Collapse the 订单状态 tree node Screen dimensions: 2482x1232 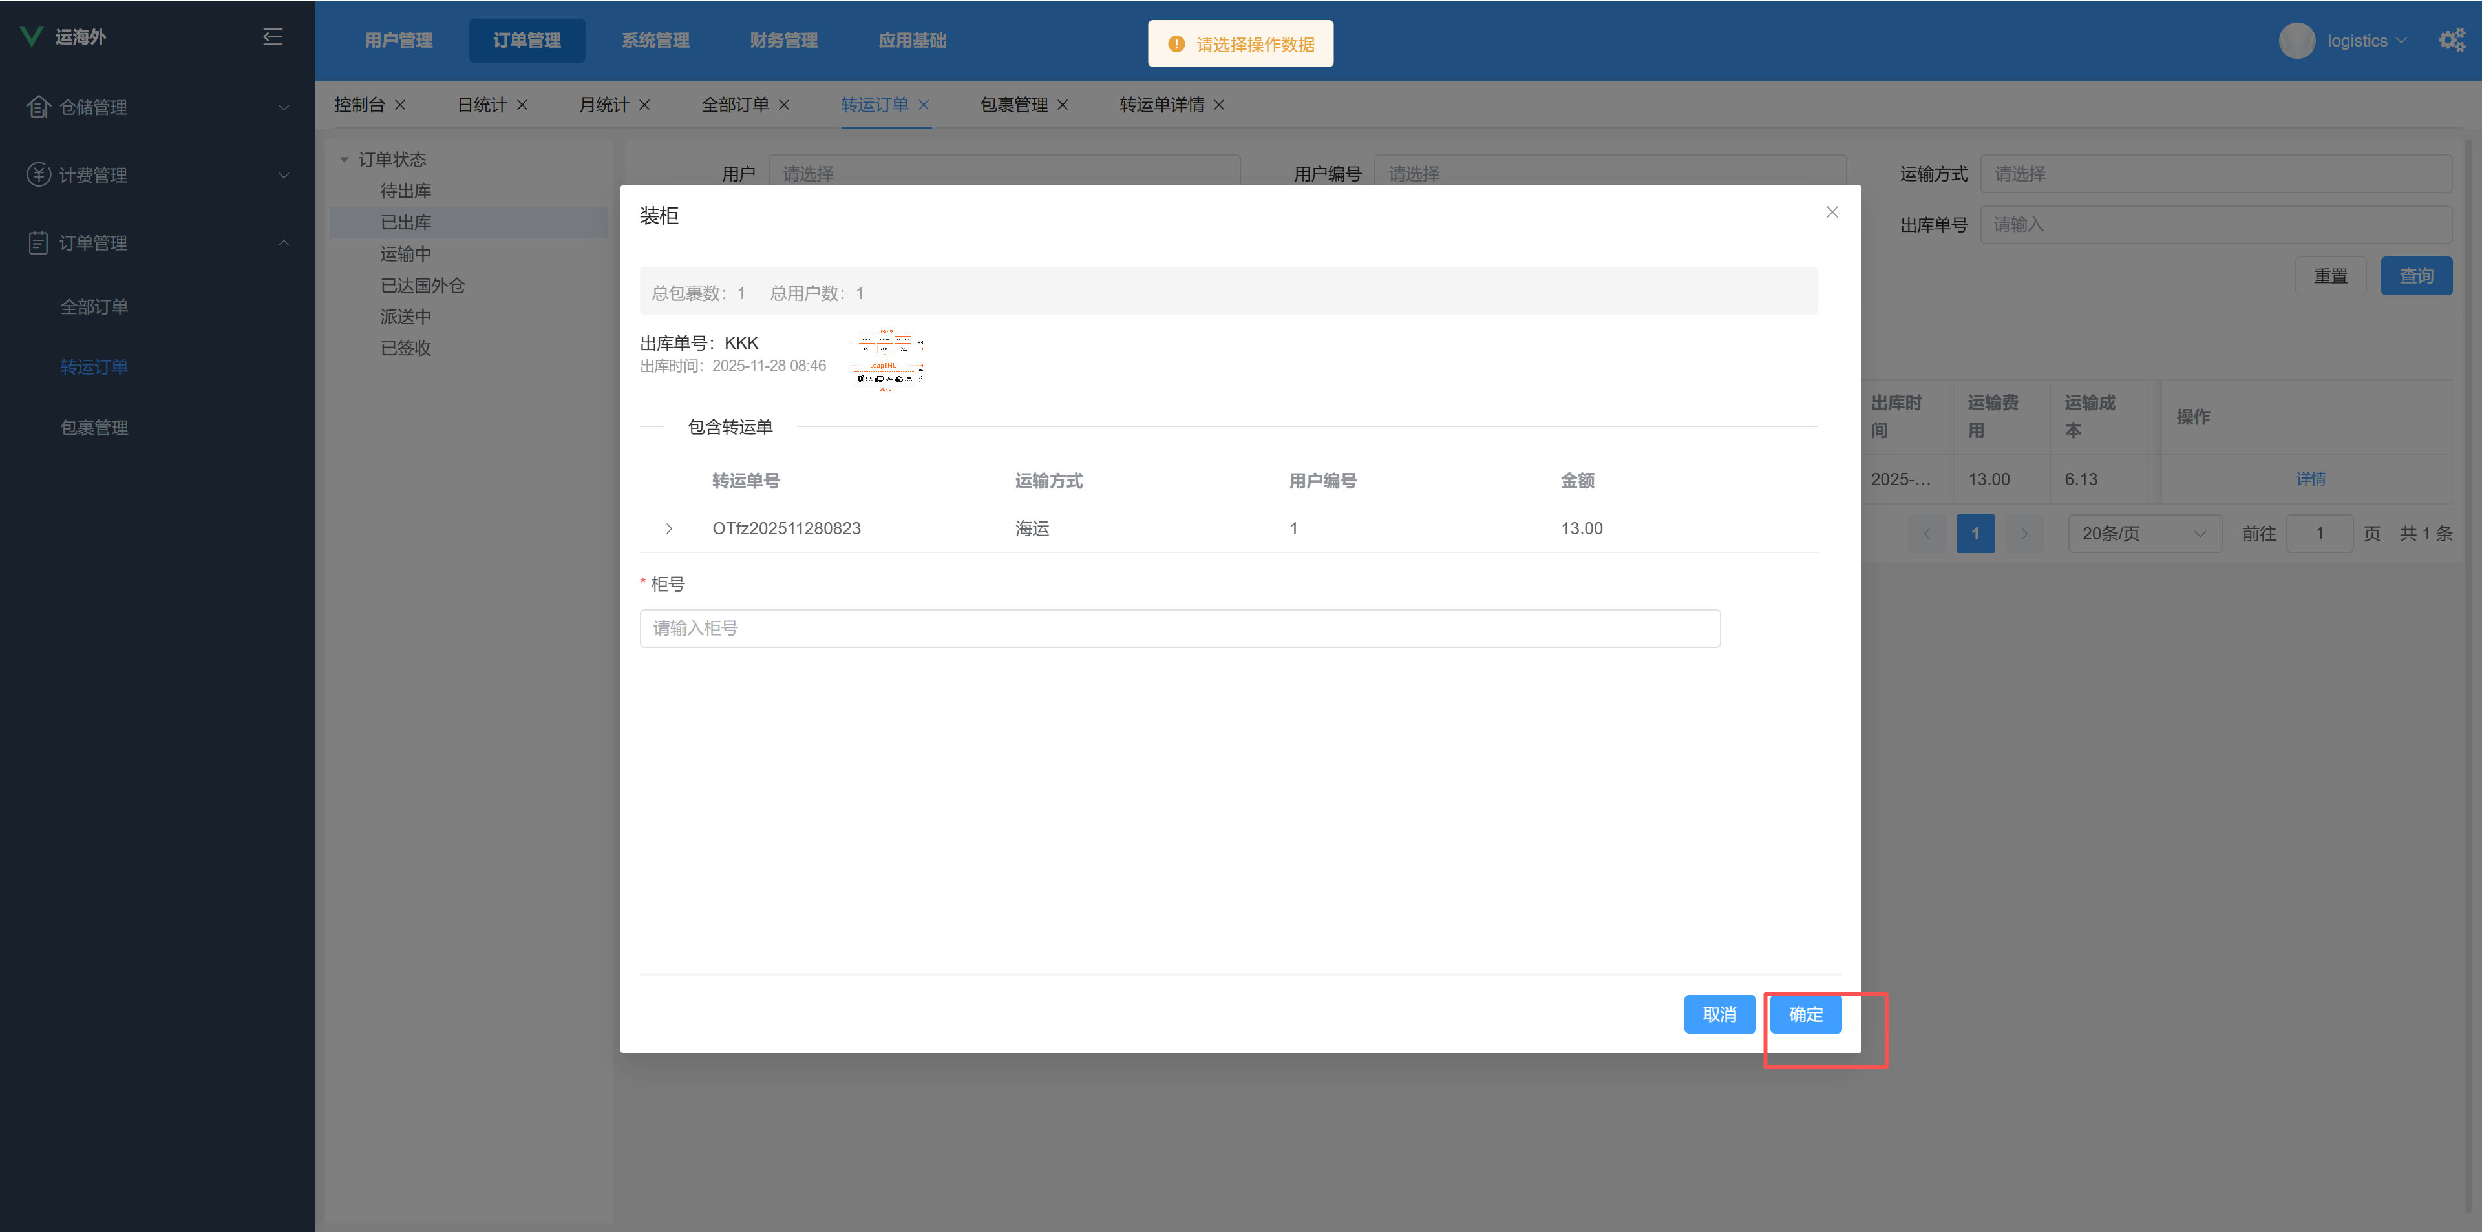point(344,160)
